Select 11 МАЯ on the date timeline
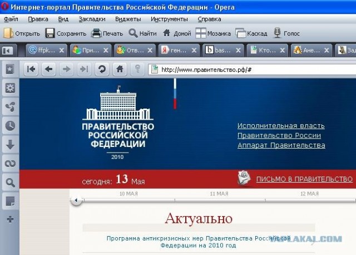356x255 pixels. 219,194
